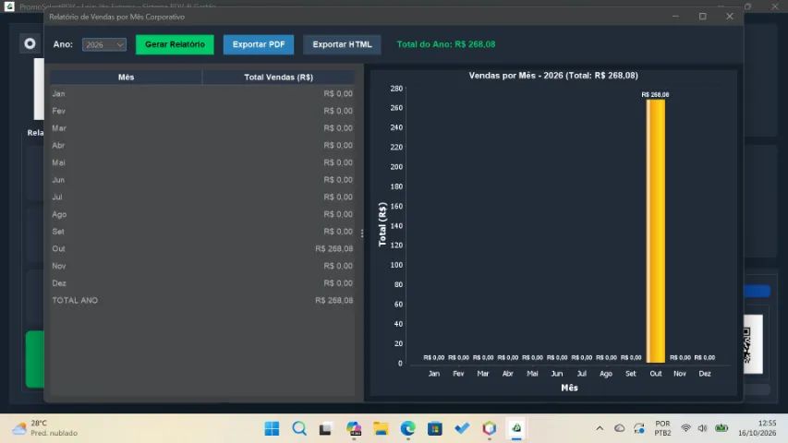Click the yellow Out bar in chart
This screenshot has height=443, width=788.
[655, 231]
